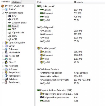Click the DirectX yellow X icon

[6, 63]
